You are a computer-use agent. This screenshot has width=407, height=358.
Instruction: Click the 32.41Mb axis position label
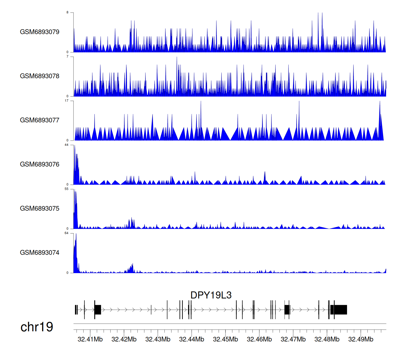(x=90, y=339)
